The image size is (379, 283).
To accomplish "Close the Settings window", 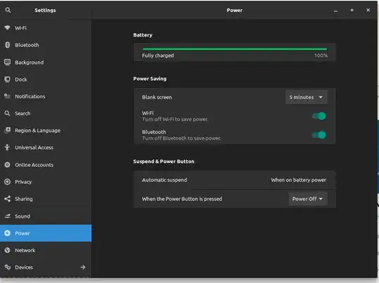I will tap(368, 10).
